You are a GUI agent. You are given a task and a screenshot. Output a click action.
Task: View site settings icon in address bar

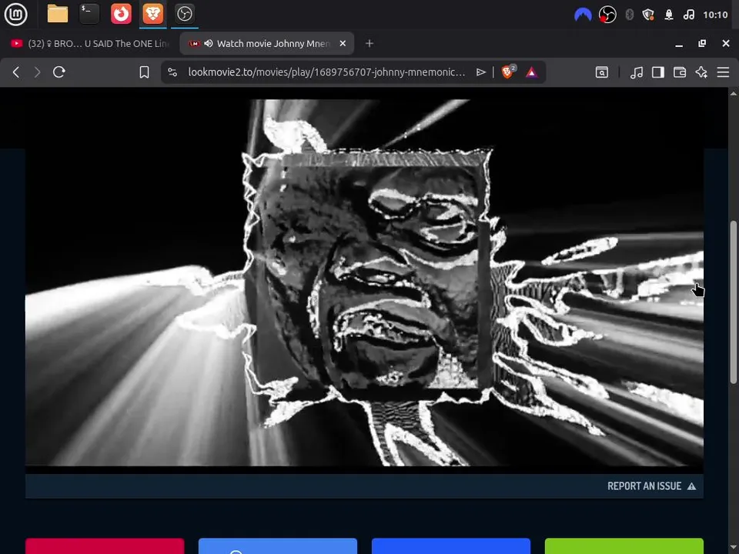click(x=172, y=72)
